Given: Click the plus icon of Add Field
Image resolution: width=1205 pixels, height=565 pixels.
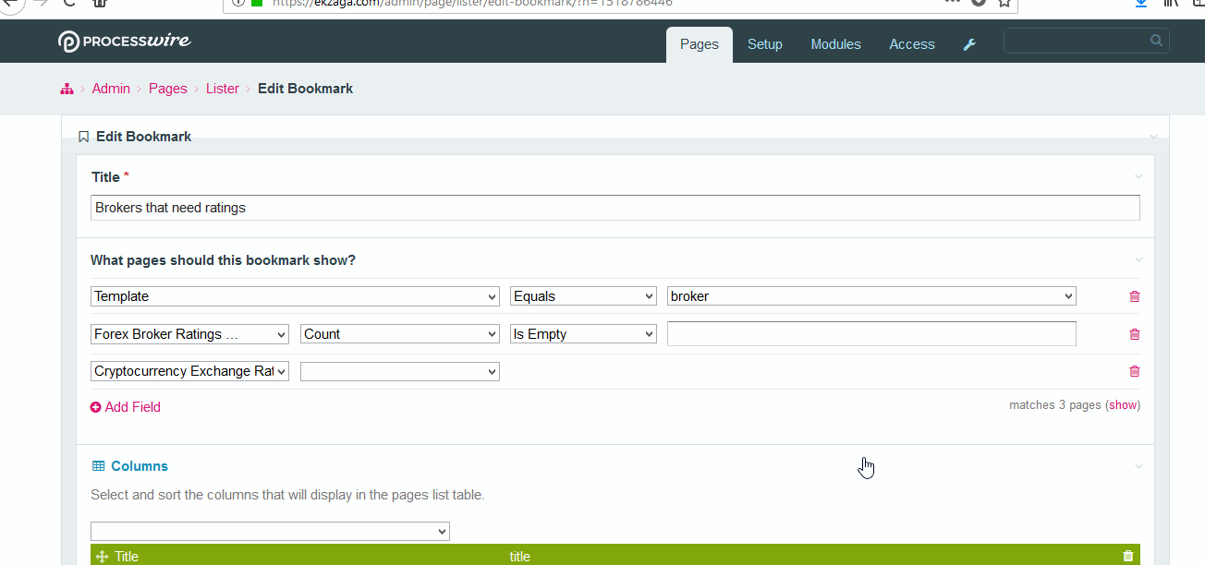Looking at the screenshot, I should (x=96, y=407).
